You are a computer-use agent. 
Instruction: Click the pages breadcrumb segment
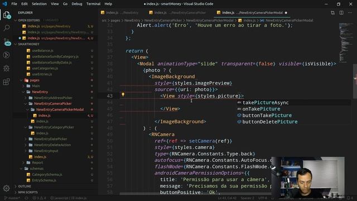tap(115, 21)
